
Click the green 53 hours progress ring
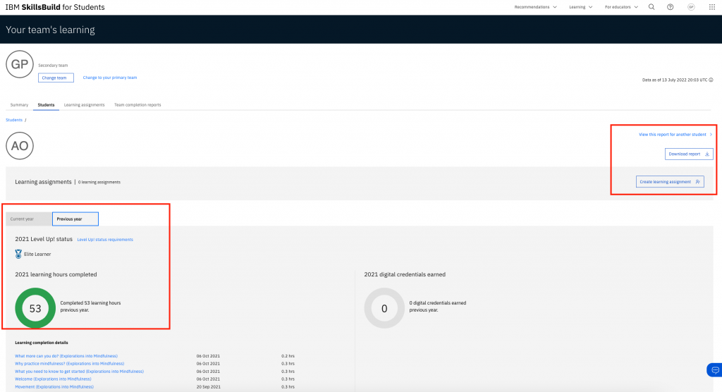[x=35, y=308]
